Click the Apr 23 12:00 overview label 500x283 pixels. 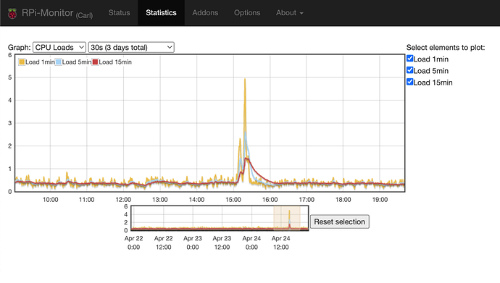click(x=222, y=242)
